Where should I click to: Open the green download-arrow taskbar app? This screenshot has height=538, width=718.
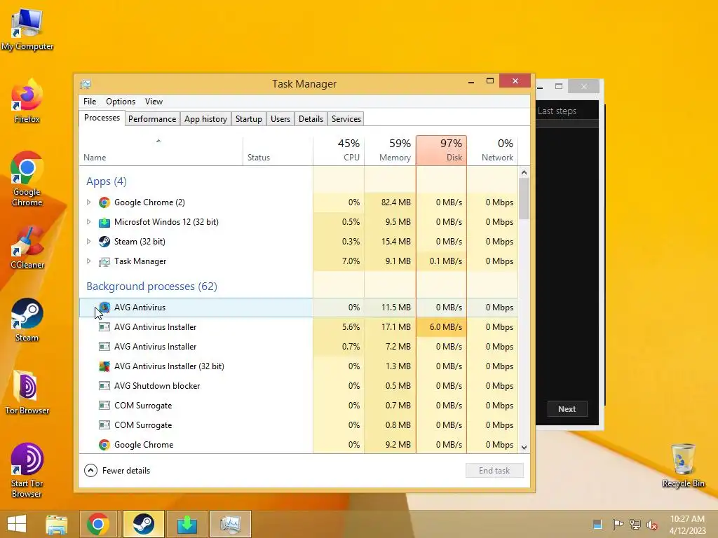(187, 524)
